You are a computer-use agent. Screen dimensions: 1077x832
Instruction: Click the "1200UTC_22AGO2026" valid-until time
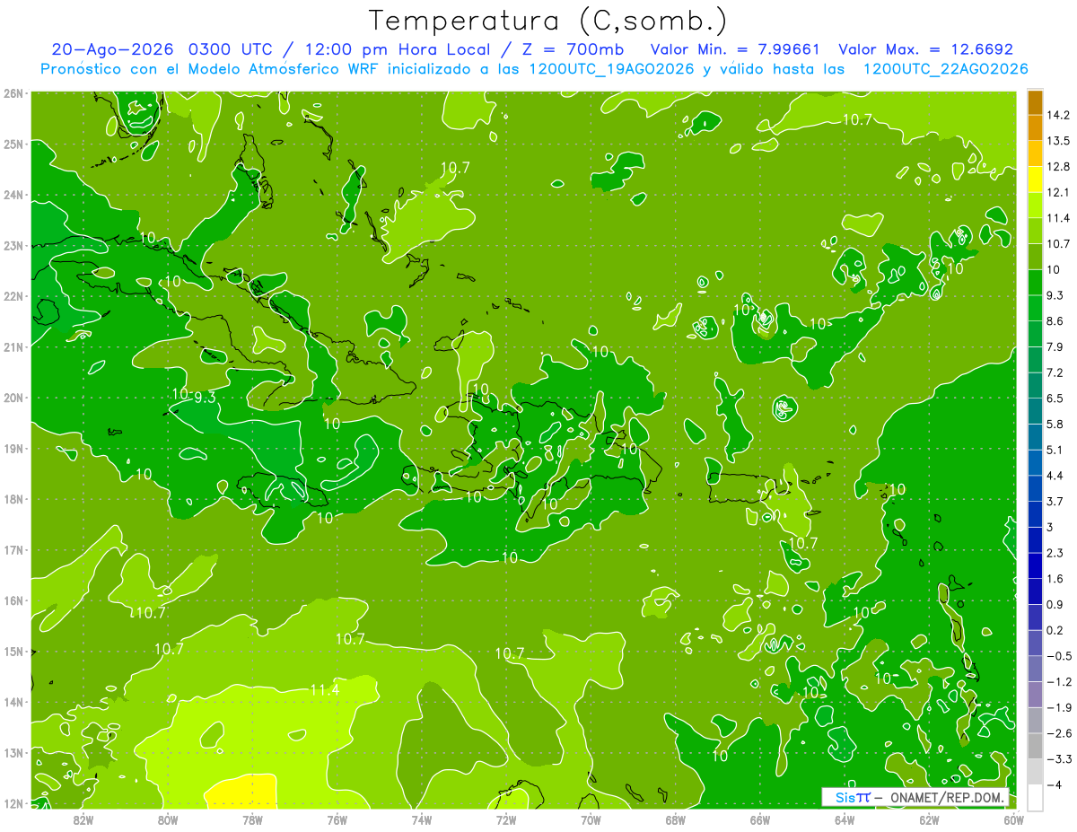(x=945, y=69)
